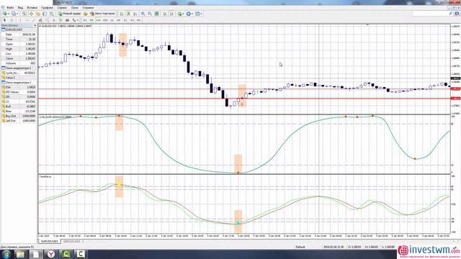Toggle the Data Window toolbar icon
Screen dimensions: 461x259
pyautogui.click(x=31, y=14)
